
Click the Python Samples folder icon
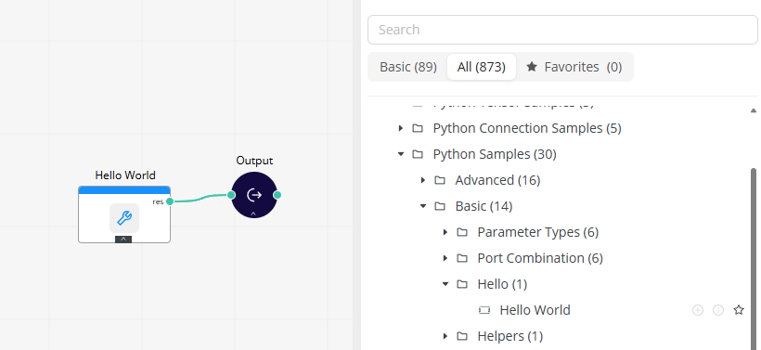pyautogui.click(x=418, y=154)
